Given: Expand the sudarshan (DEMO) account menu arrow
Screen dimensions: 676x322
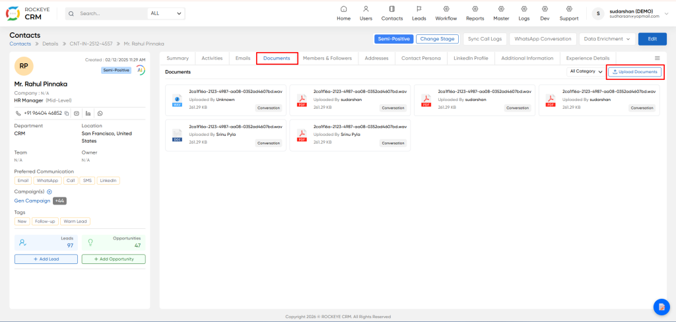Looking at the screenshot, I should coord(667,14).
